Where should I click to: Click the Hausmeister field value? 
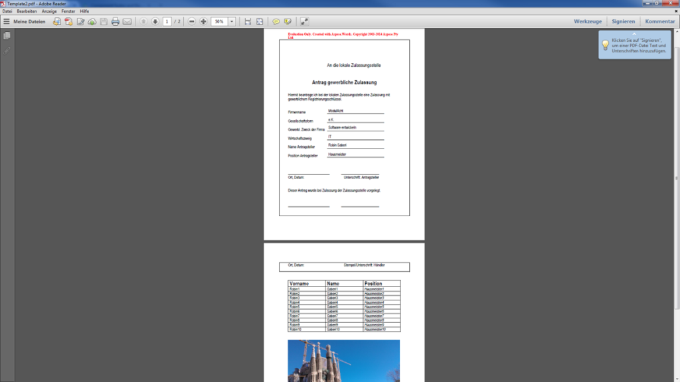coord(337,154)
